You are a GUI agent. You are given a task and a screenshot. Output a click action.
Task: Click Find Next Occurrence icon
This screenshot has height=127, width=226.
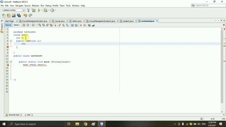(47, 25)
